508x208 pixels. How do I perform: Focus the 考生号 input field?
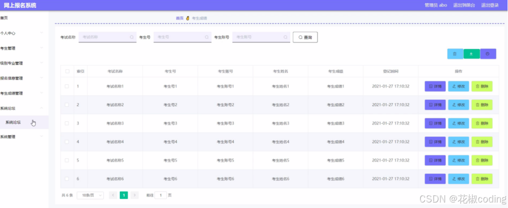point(182,37)
